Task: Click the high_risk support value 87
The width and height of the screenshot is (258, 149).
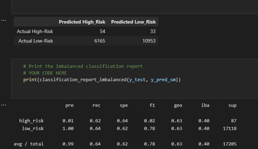Action: click(x=234, y=121)
